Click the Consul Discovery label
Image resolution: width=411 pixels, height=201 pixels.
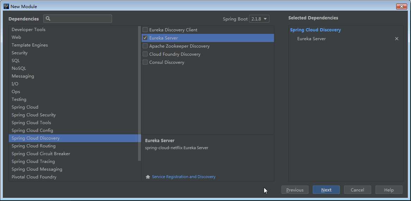tap(167, 62)
